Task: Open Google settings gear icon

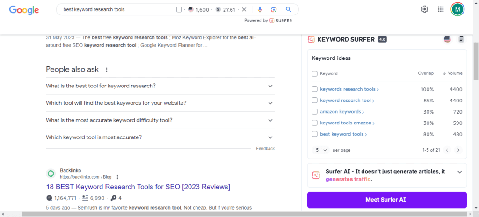Action: pyautogui.click(x=425, y=9)
